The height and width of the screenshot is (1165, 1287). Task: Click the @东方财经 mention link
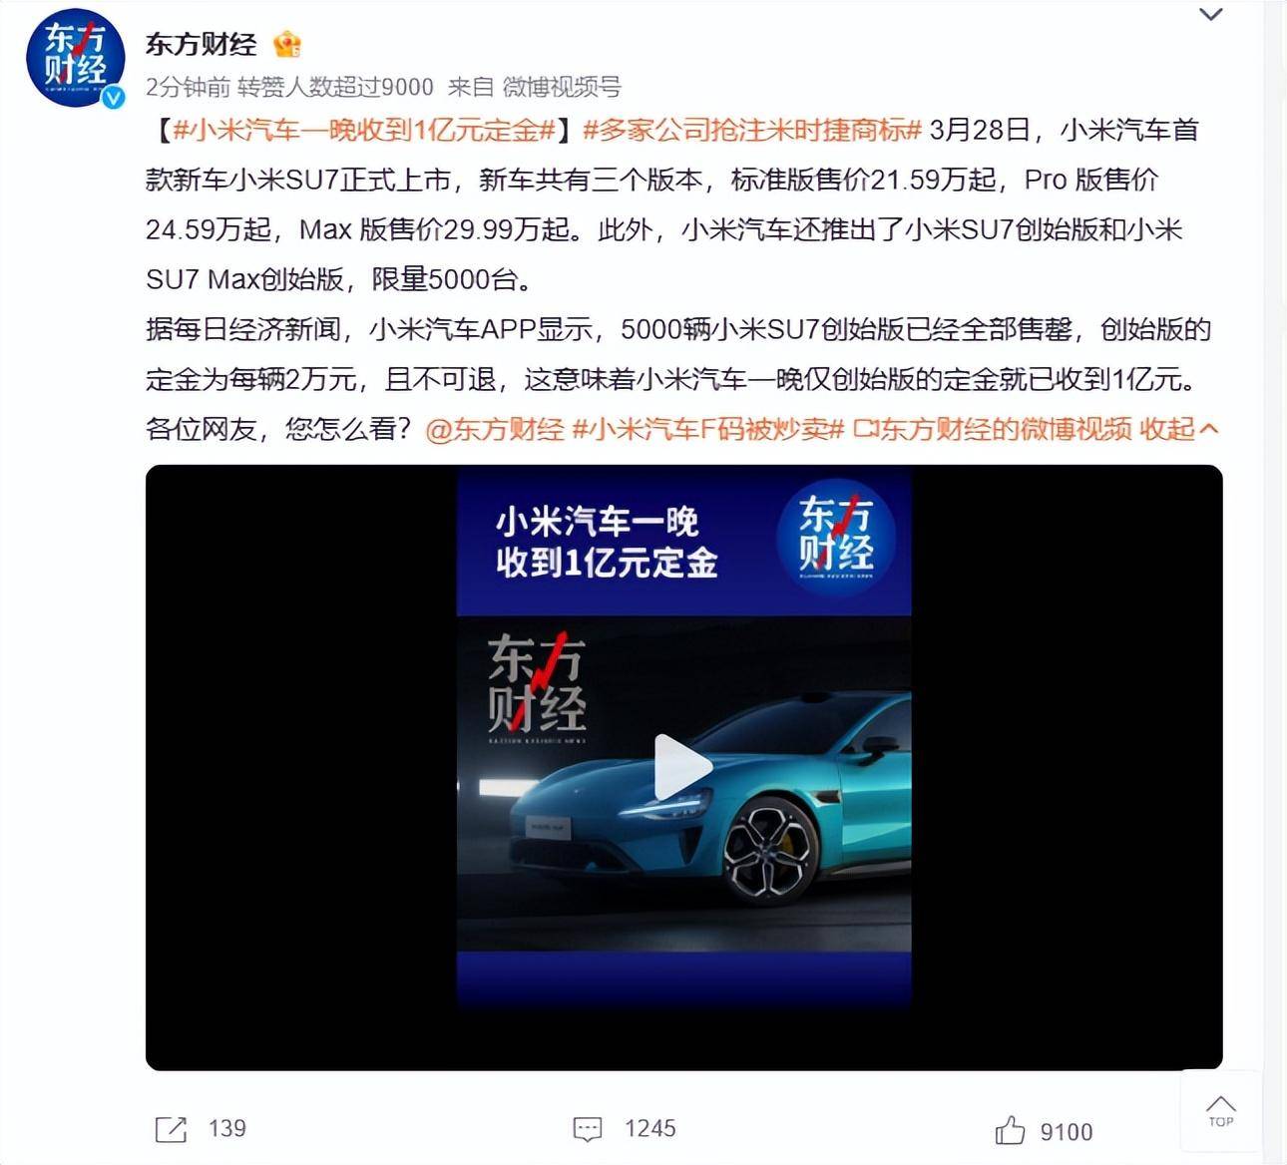click(x=495, y=429)
